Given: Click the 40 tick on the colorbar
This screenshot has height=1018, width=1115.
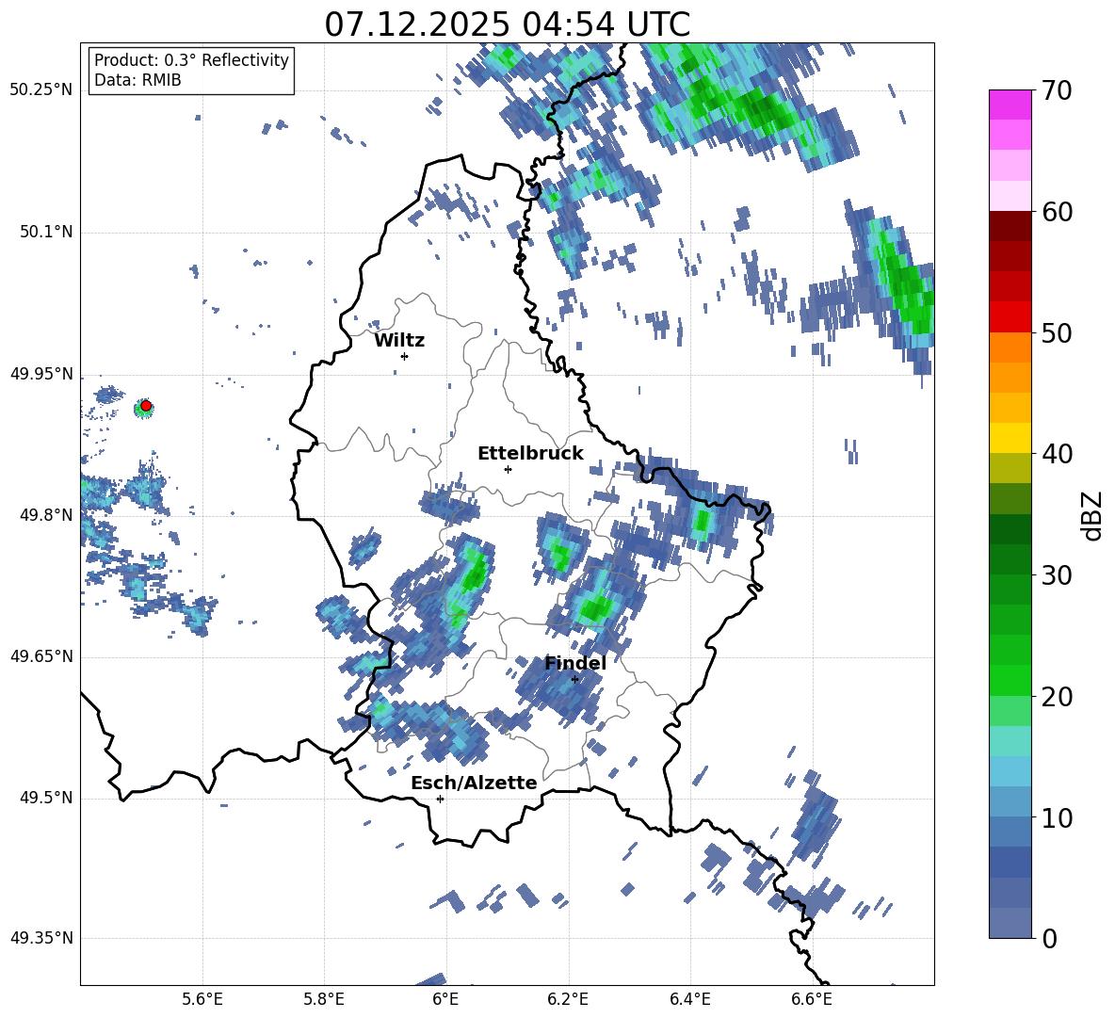Looking at the screenshot, I should (1057, 454).
